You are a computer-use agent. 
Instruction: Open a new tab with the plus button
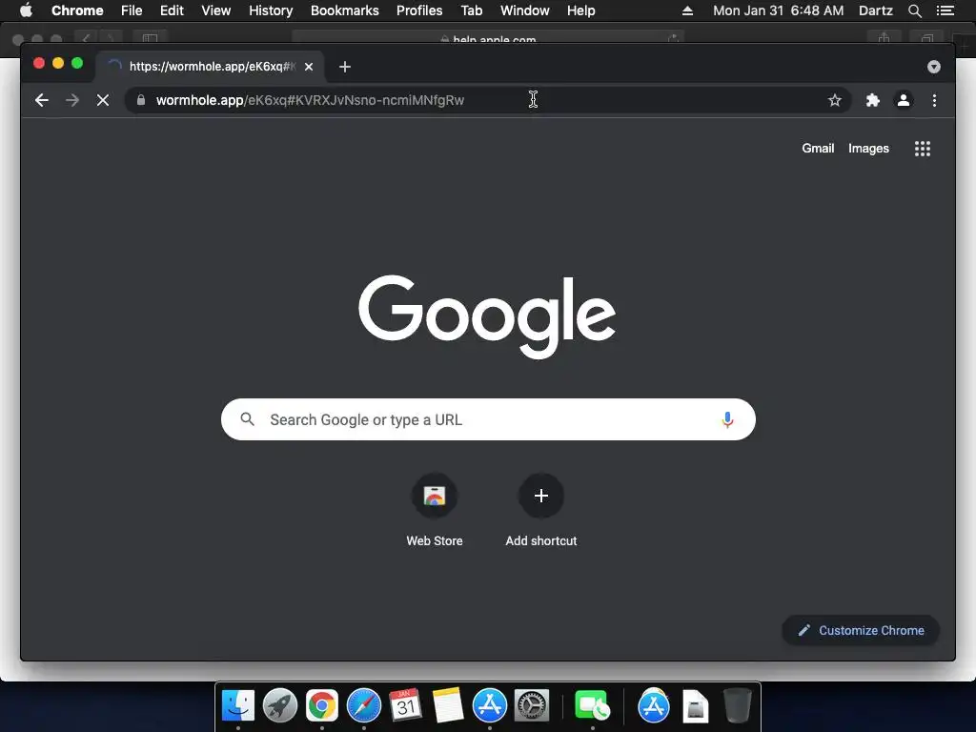click(x=345, y=67)
